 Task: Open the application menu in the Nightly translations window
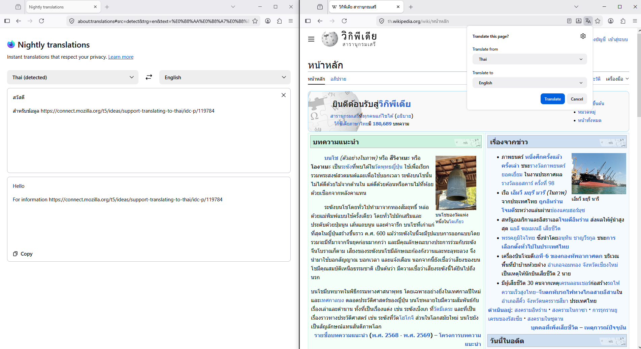click(x=291, y=21)
